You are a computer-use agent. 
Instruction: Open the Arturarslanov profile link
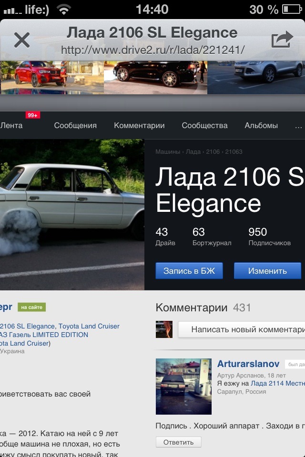click(248, 364)
